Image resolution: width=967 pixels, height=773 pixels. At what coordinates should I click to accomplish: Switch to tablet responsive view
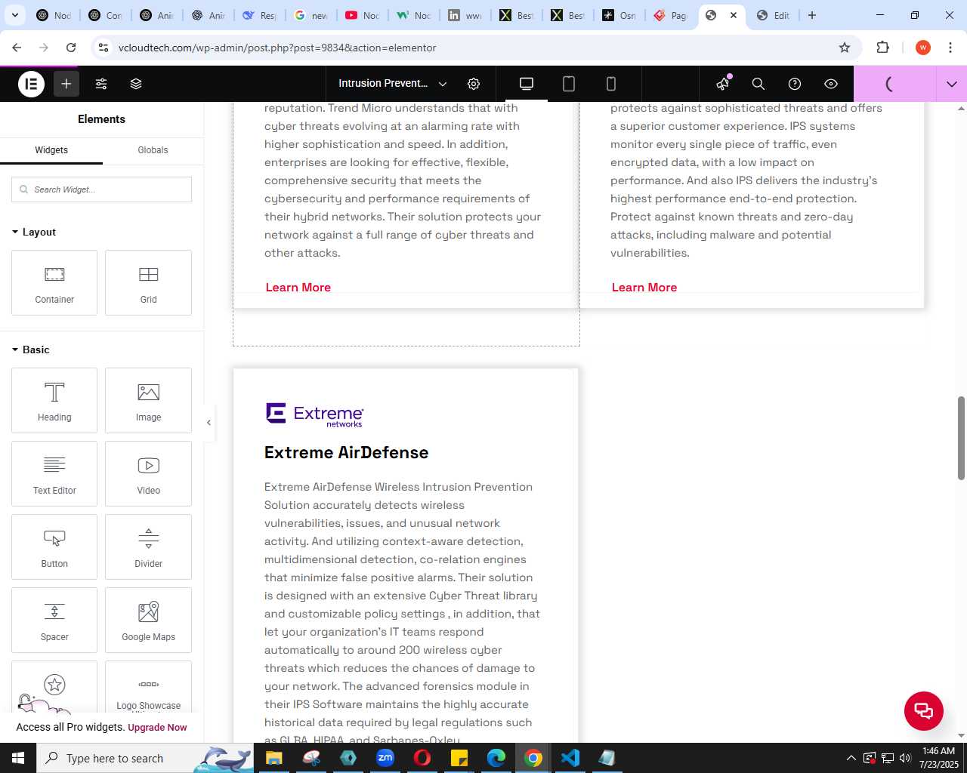tap(569, 84)
